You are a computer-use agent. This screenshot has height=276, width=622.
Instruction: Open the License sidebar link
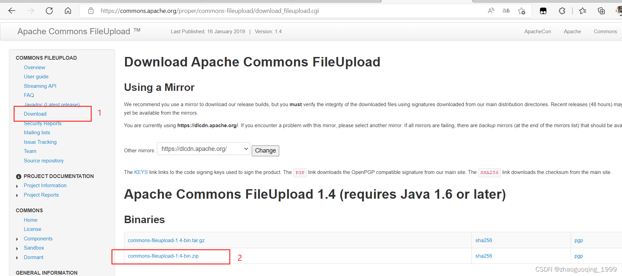33,229
